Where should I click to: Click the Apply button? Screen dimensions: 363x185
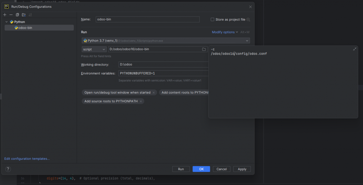click(242, 169)
